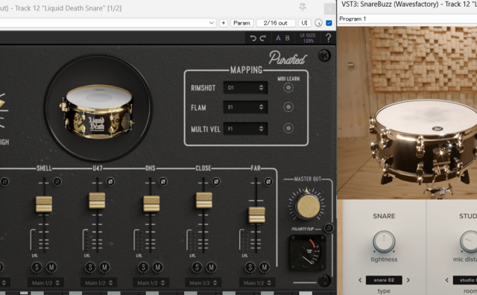Click the Liquid Death snare drum image
This screenshot has height=295, width=477.
coord(98,112)
